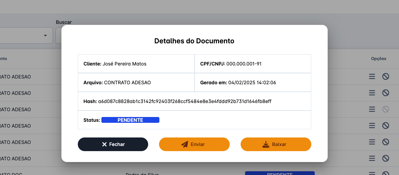
Task: Download the document with the Baixar button
Action: tap(276, 144)
